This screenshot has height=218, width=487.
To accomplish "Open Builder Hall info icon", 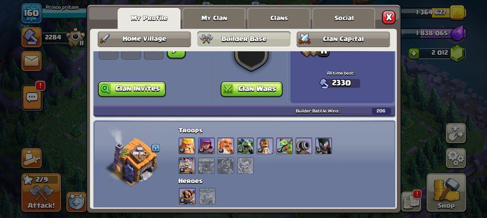I will (155, 148).
